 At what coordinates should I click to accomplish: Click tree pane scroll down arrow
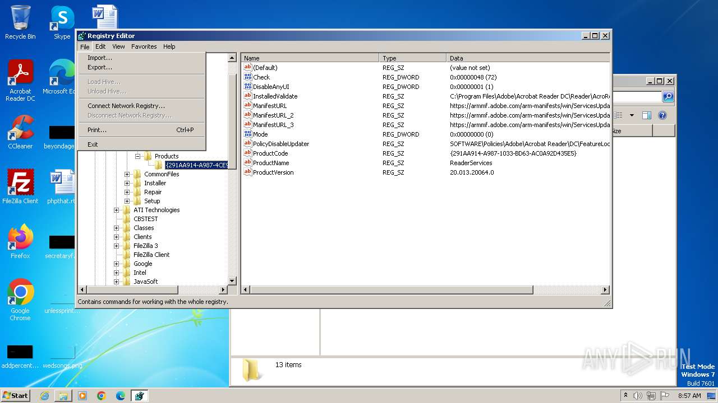(232, 281)
